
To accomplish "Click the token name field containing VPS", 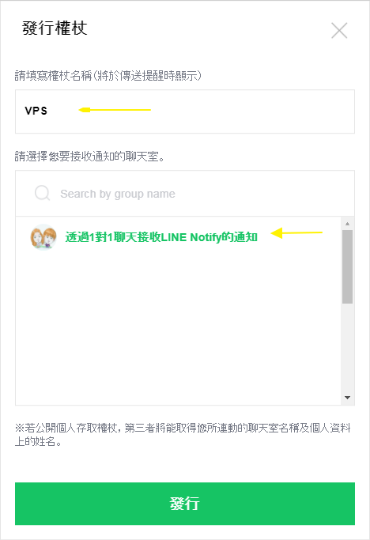I will click(185, 111).
